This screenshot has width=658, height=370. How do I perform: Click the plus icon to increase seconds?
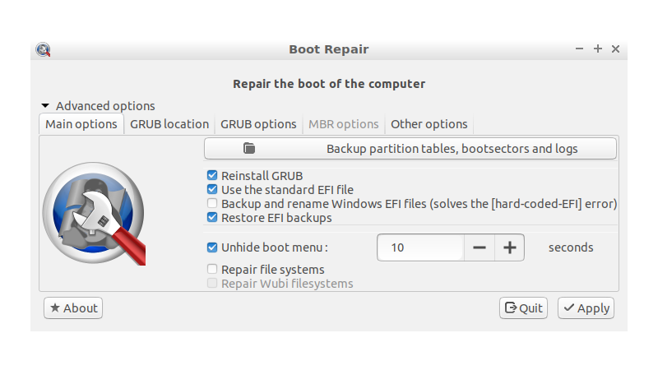(509, 247)
